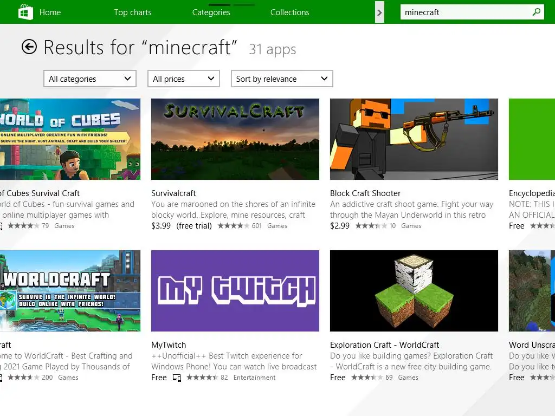Click the nav bar right chevron arrow
The width and height of the screenshot is (555, 416).
coord(379,13)
